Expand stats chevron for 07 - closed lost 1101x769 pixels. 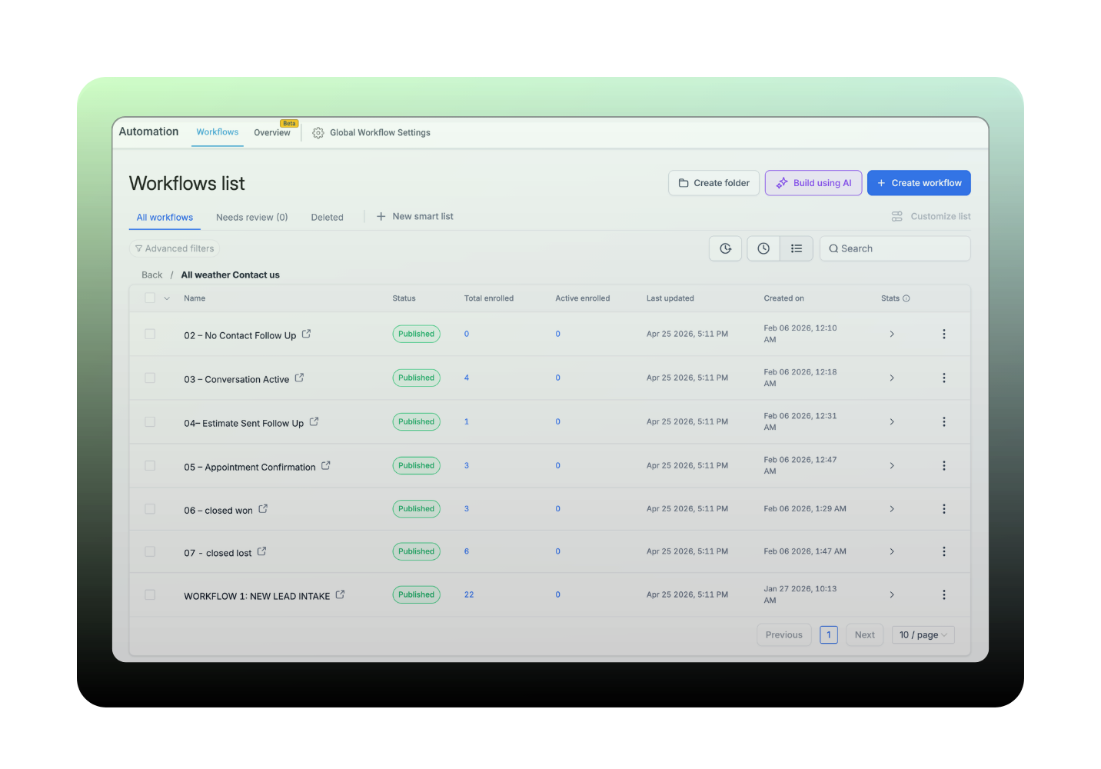click(892, 552)
